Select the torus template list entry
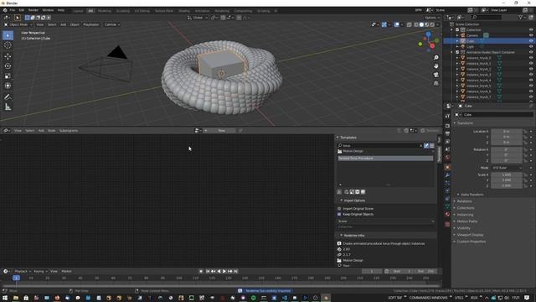 (385, 159)
